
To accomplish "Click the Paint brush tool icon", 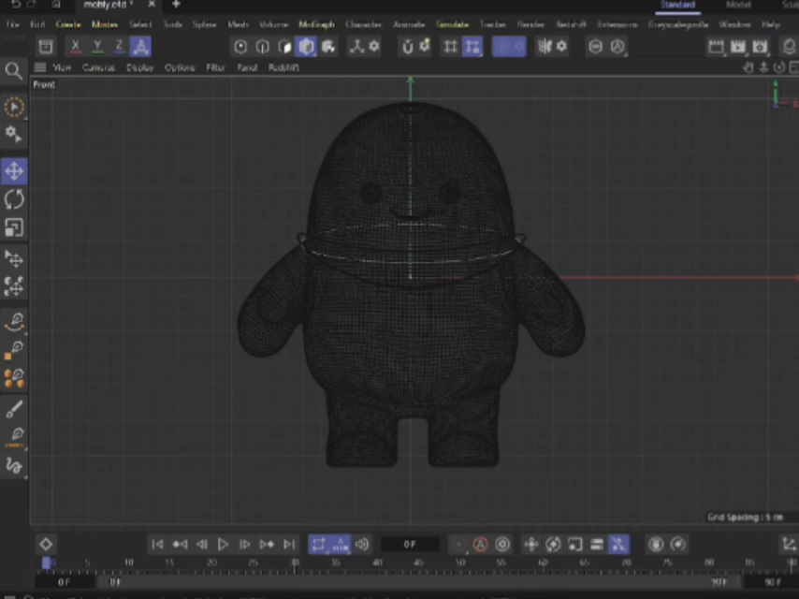I will (x=14, y=408).
